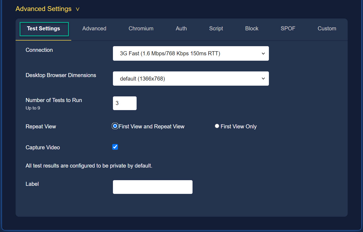Open the Desktop Browser Dimensions dropdown
363x232 pixels.
pos(191,78)
